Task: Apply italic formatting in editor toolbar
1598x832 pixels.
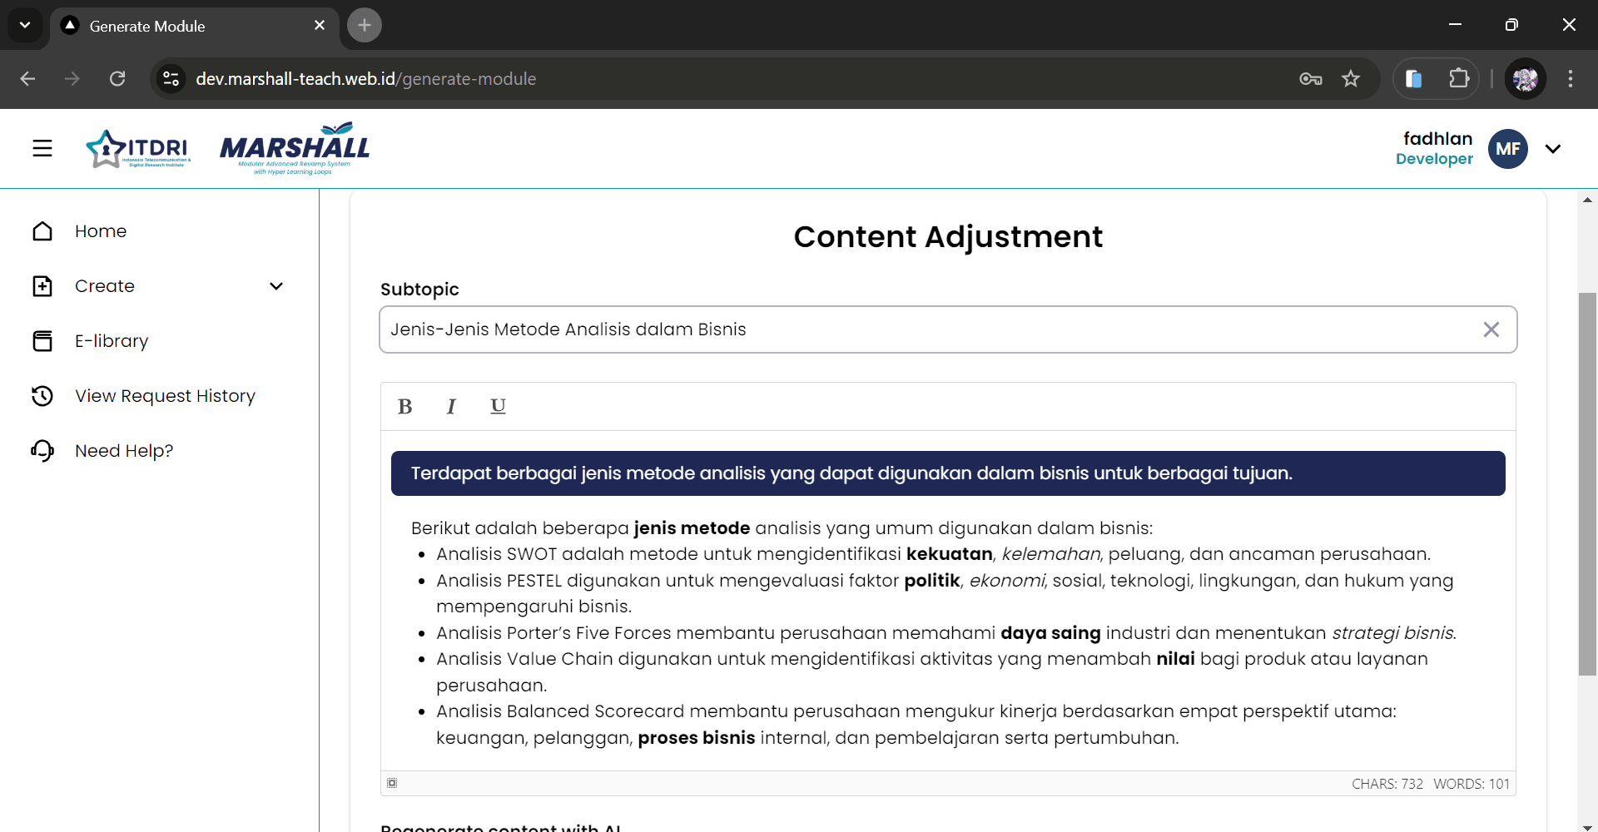Action: (451, 407)
